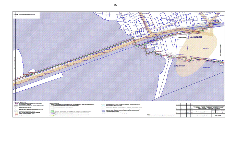Click the black red-lines boundary legend box
The image size is (231, 163).
click(x=52, y=105)
